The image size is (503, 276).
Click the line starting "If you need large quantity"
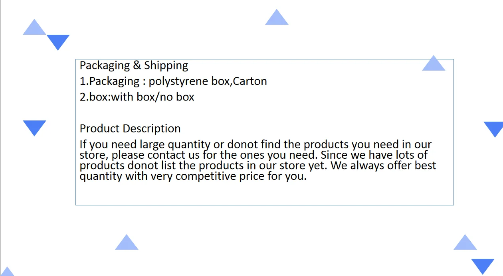tap(255, 144)
